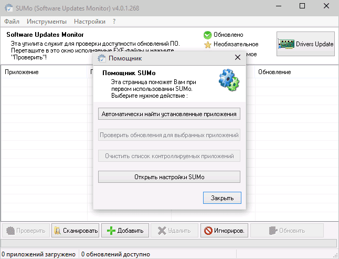Click the blue-green gears icon in Помощник

[229, 80]
